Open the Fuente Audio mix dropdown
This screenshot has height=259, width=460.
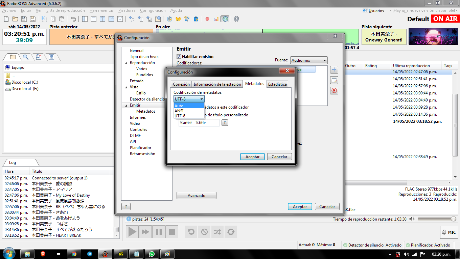[x=309, y=60]
